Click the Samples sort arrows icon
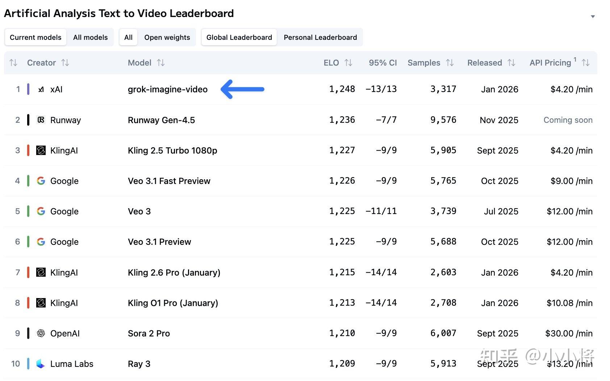610x381 pixels. click(x=450, y=63)
